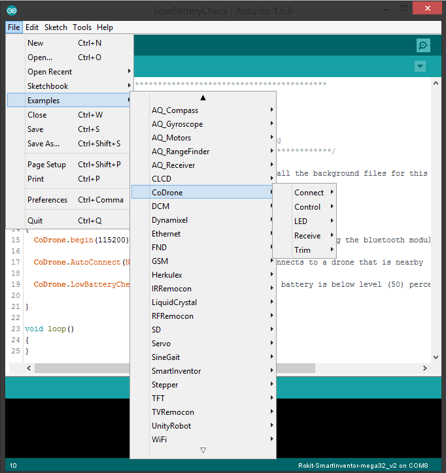Open the Dynamixel examples submenu
This screenshot has height=473, width=446.
click(x=202, y=220)
